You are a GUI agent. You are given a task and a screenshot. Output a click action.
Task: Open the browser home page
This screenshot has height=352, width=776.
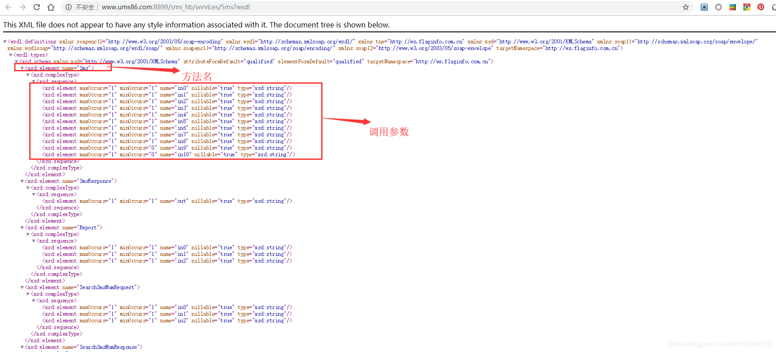point(51,7)
